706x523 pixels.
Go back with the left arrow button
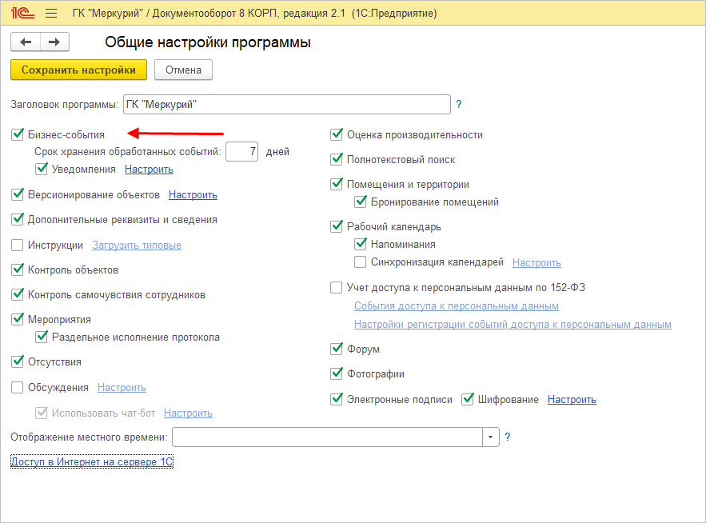pos(26,42)
